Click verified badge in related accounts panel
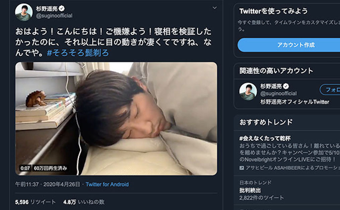This screenshot has width=340, height=210. point(286,86)
